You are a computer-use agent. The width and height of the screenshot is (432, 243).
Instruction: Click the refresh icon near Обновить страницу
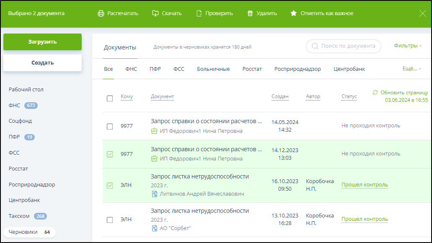click(375, 92)
